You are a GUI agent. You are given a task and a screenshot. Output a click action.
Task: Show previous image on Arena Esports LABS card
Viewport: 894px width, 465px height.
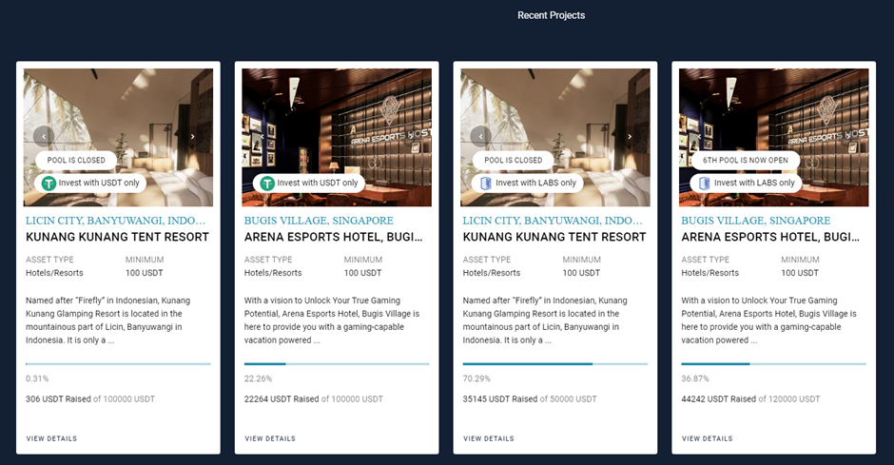pyautogui.click(x=699, y=136)
